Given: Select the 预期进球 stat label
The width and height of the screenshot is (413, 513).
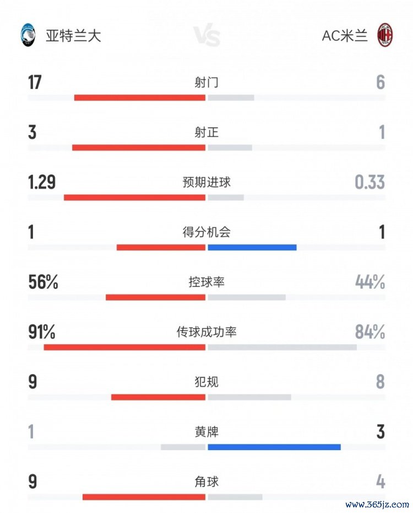Looking at the screenshot, I should coord(206,183).
